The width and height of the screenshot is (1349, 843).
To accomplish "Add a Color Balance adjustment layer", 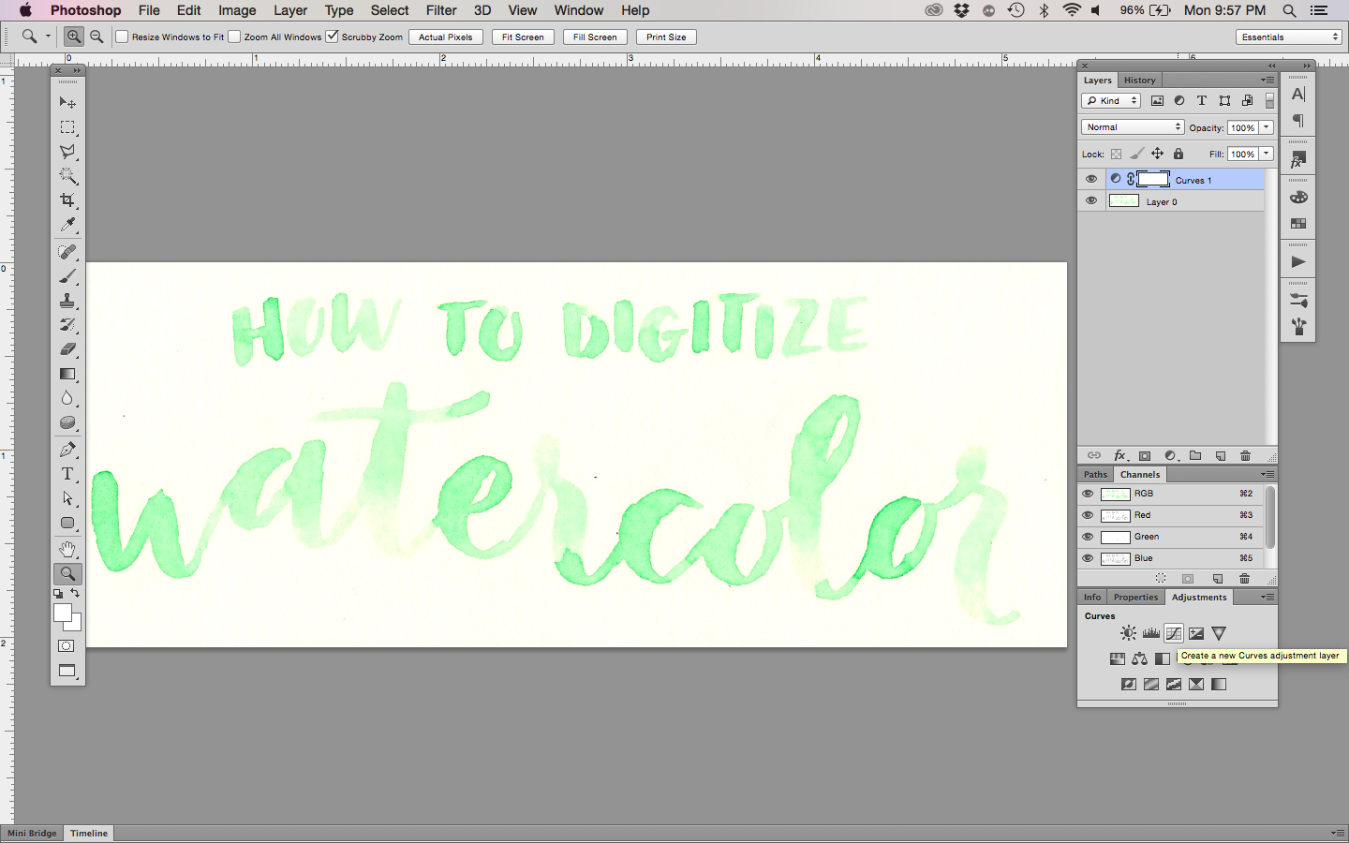I will (x=1140, y=658).
